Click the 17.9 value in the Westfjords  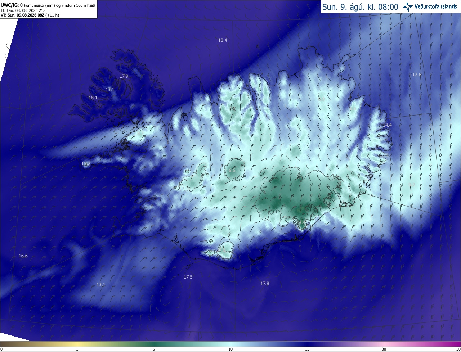[x=124, y=76]
